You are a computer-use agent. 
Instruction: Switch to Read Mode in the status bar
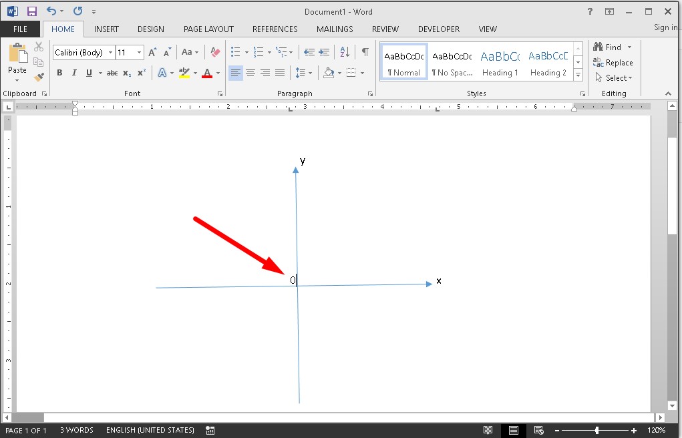(x=488, y=431)
